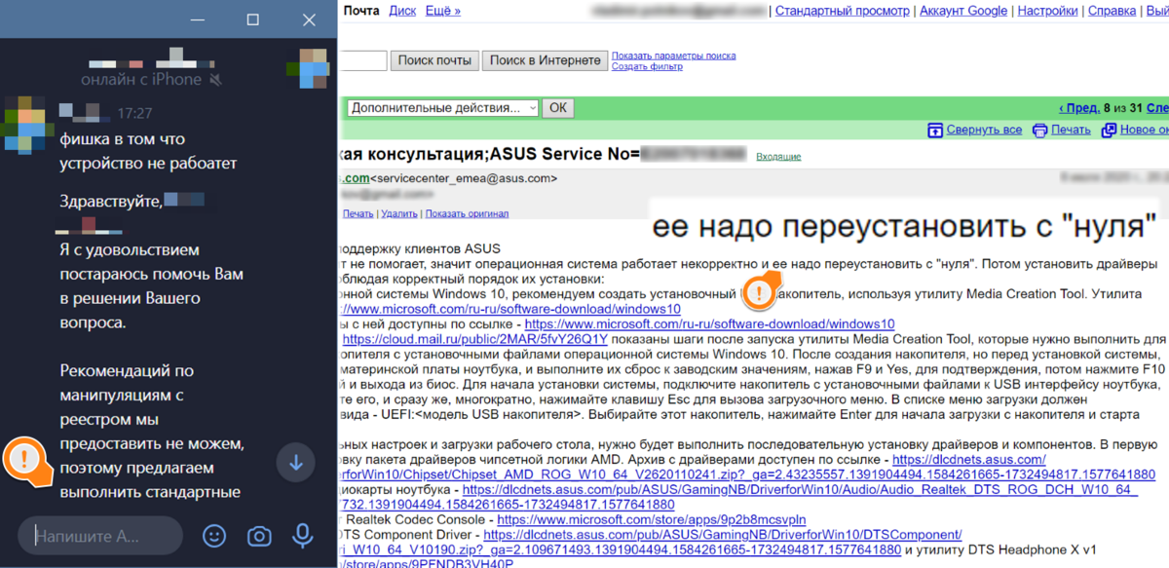Click message 'фишка в том что устройство не рабоатет'

tap(148, 152)
